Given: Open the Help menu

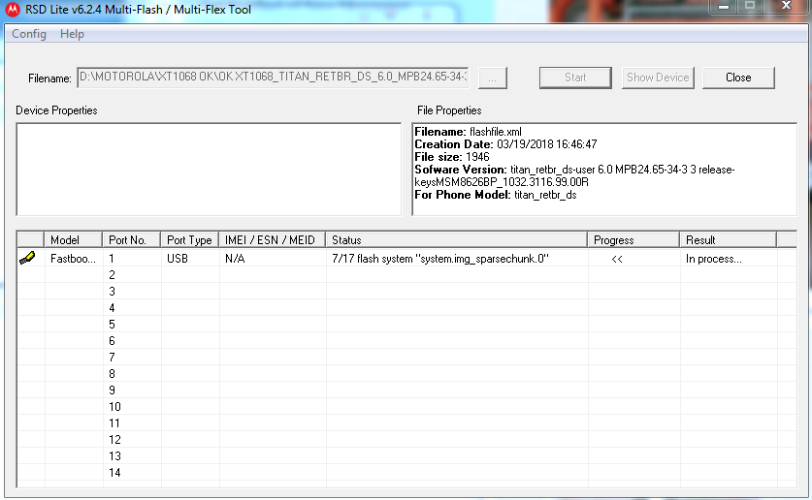Looking at the screenshot, I should tap(72, 34).
